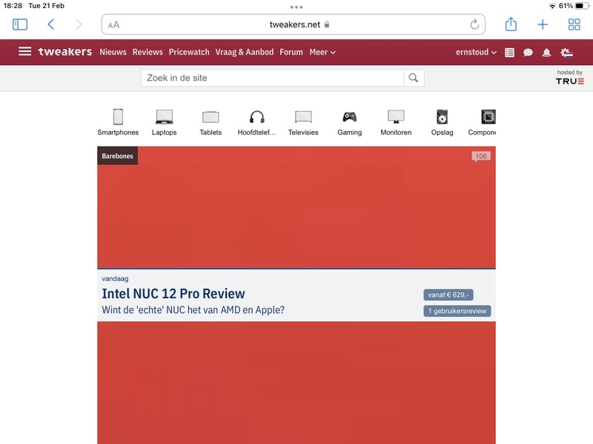
Task: Expand the ernstoud user menu
Action: tap(476, 52)
